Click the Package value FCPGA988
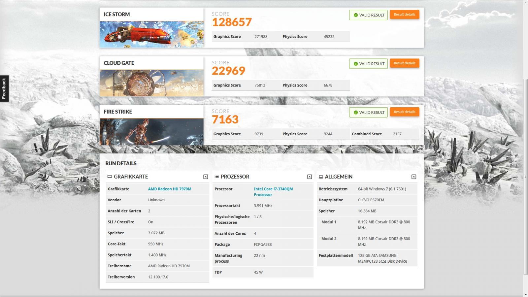This screenshot has height=297, width=528. coord(263,245)
